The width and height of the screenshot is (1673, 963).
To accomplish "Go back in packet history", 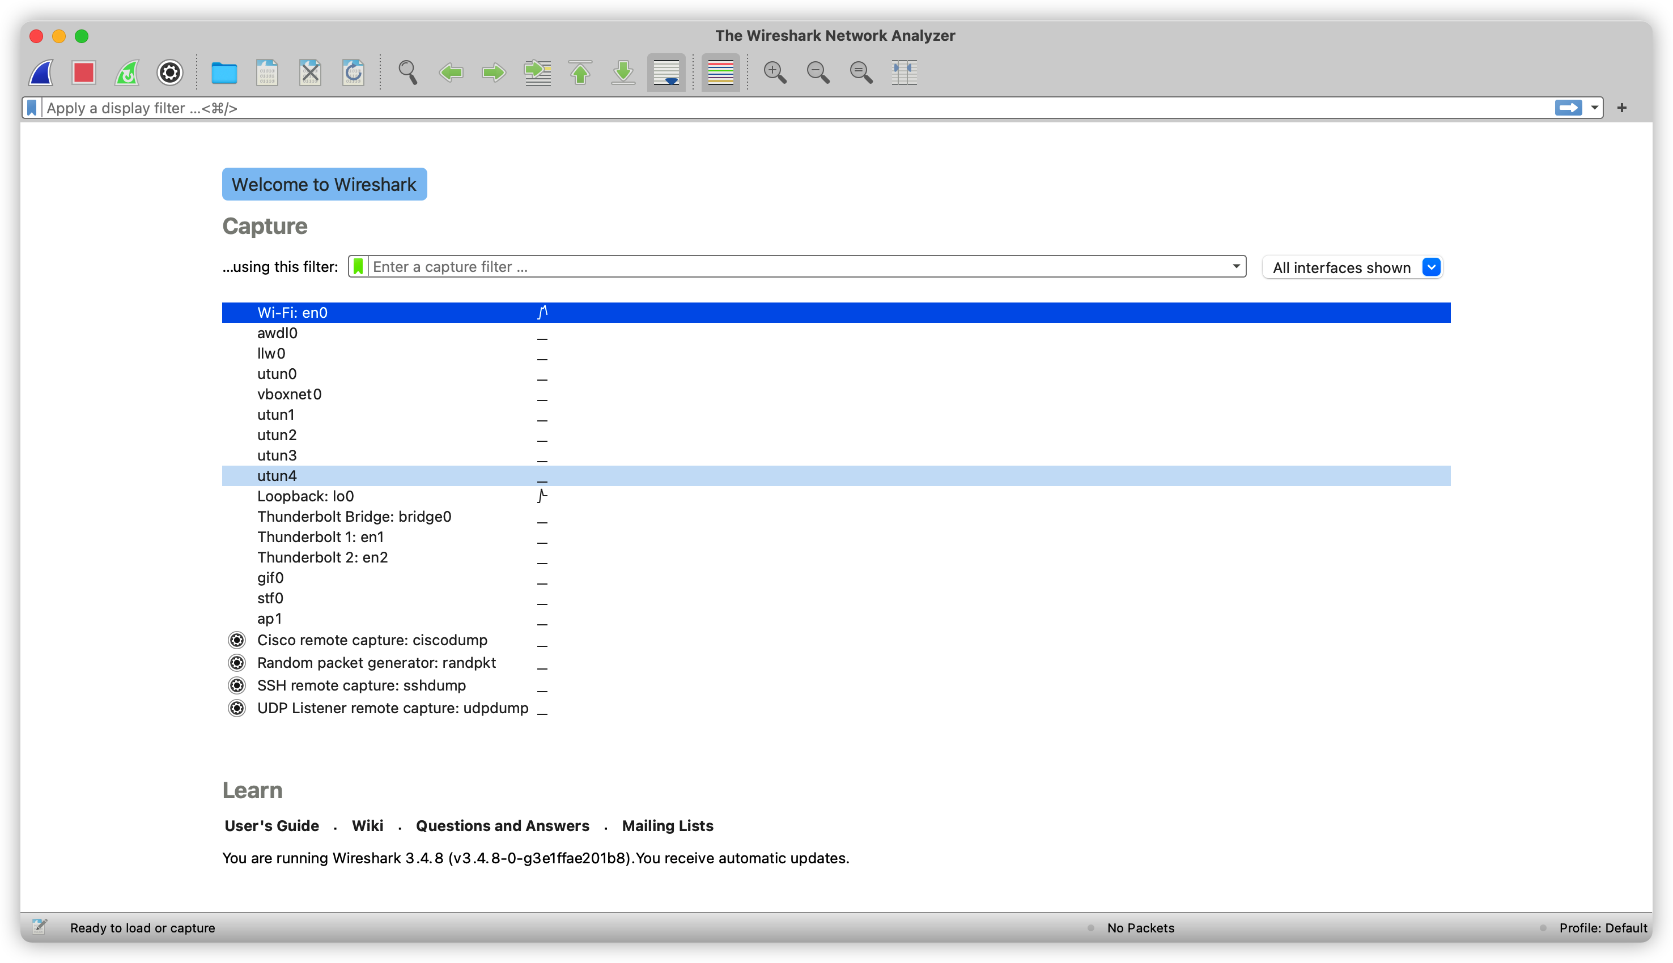I will pos(451,72).
